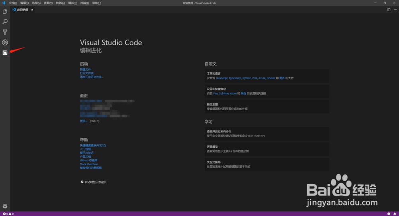Open errors and warnings status indicator

8,214
